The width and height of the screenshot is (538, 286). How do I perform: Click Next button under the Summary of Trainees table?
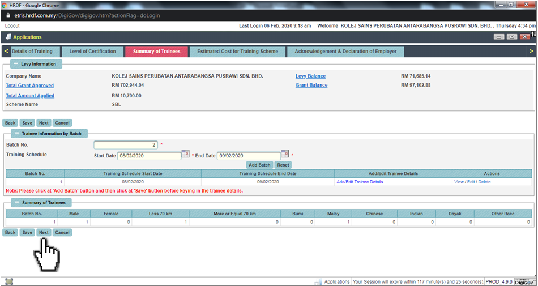tap(44, 233)
